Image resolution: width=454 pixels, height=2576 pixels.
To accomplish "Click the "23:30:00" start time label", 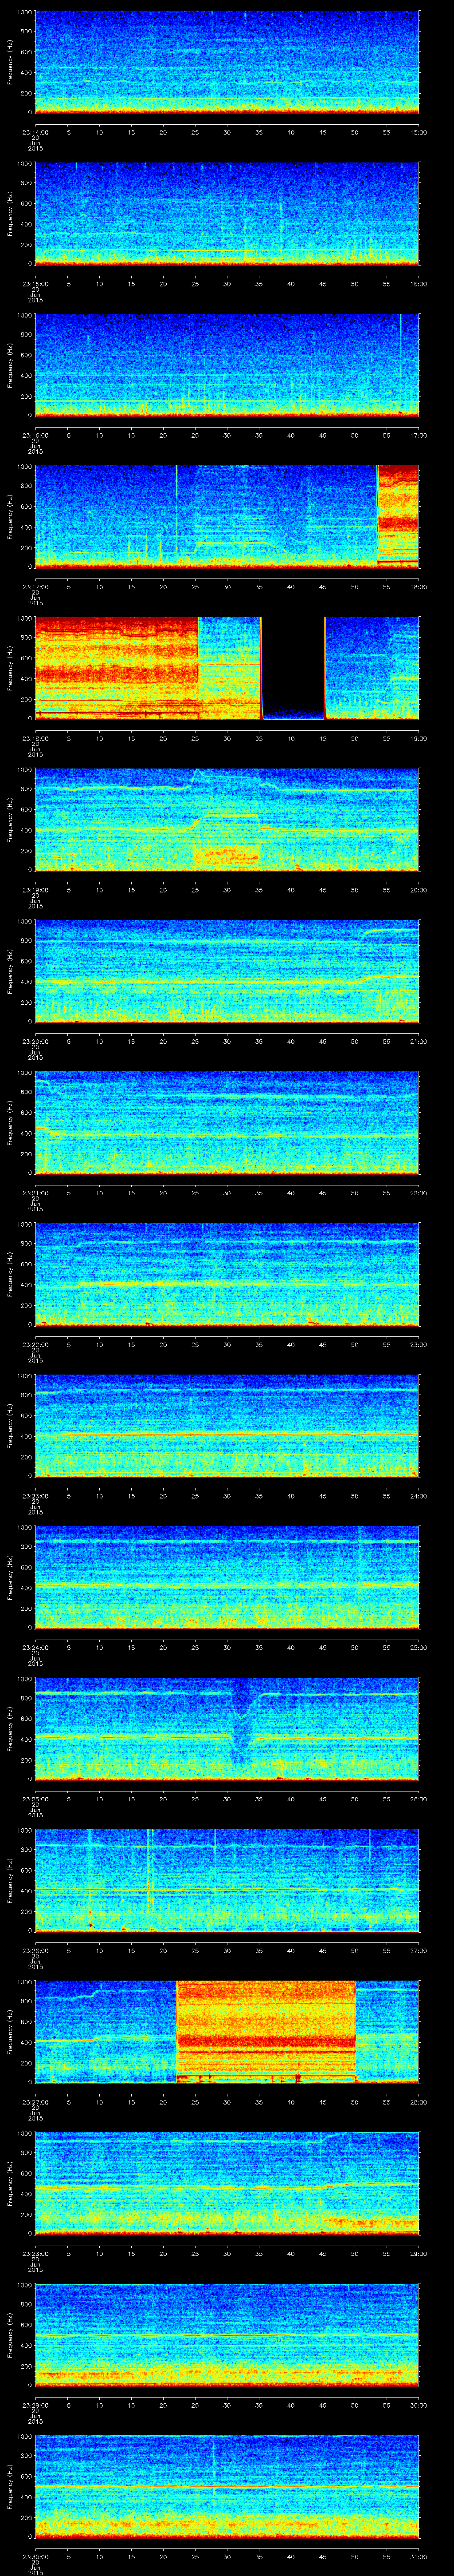I will 35,2557.
